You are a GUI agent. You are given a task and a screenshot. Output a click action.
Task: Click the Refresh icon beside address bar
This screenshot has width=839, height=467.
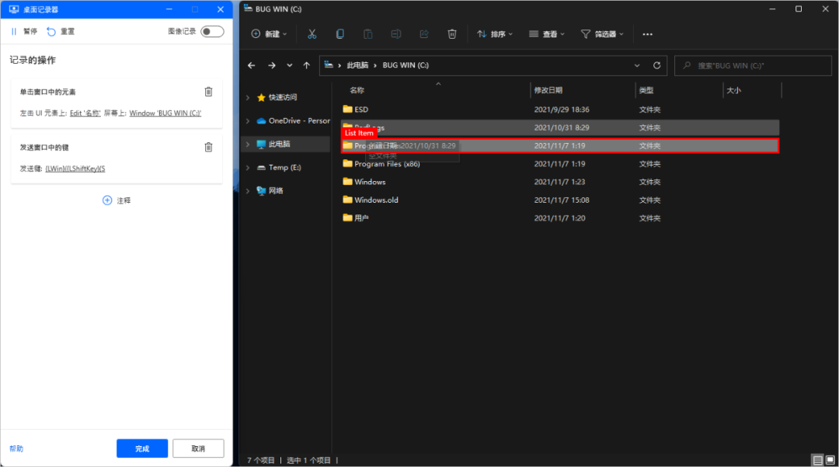click(656, 65)
